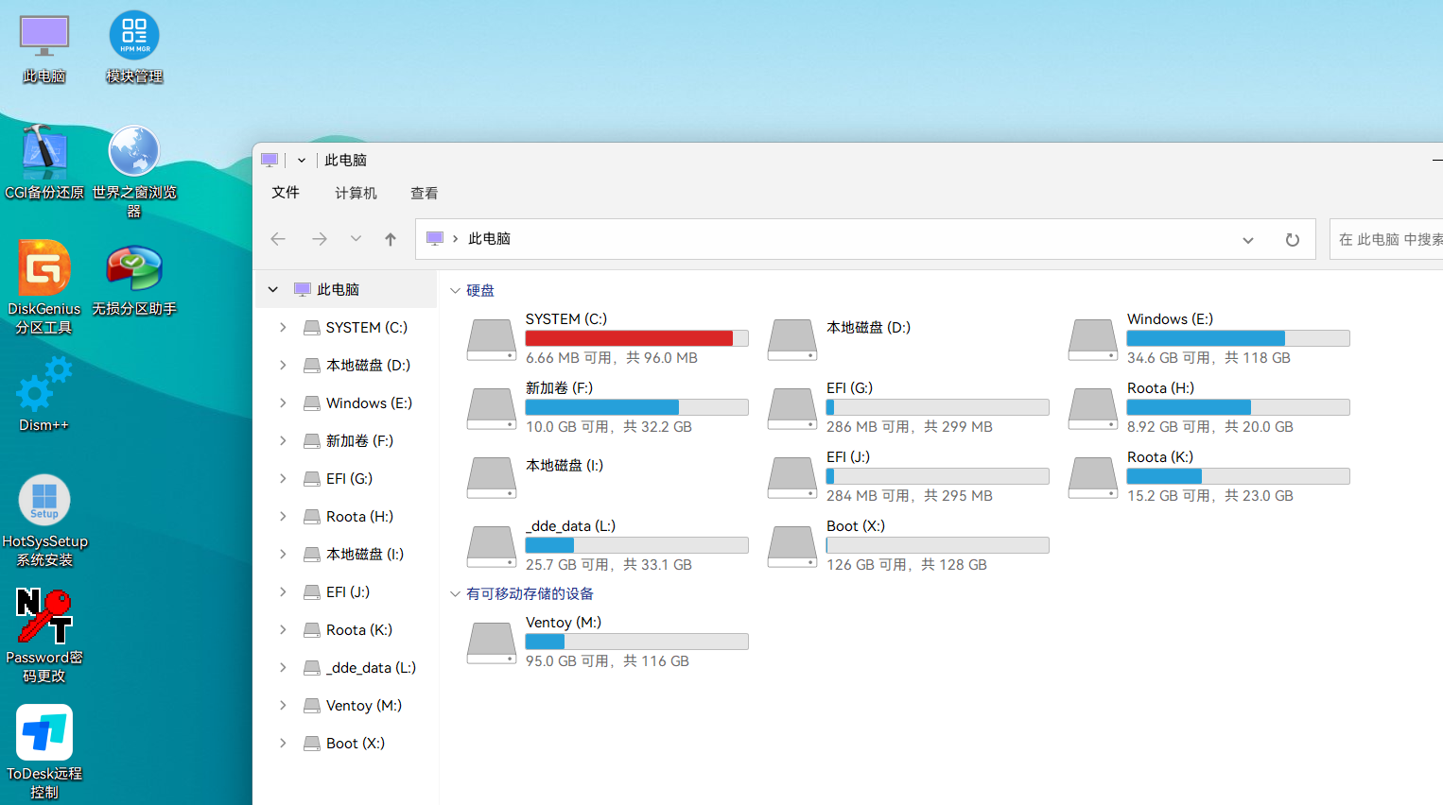Open Dism++ desktop shortcut
The width and height of the screenshot is (1443, 805).
(44, 394)
